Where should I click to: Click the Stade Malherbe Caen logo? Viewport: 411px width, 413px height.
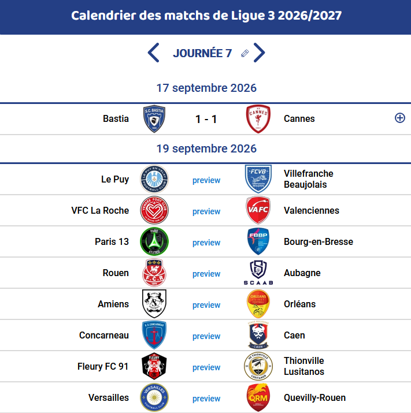tap(258, 335)
